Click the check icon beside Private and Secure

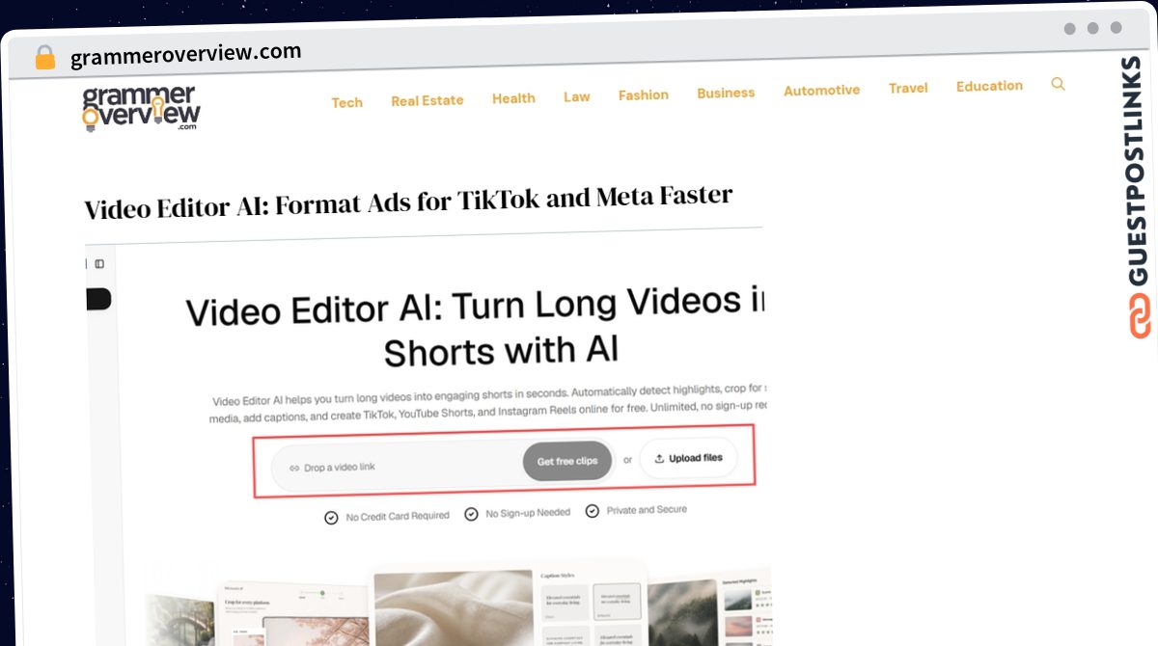click(x=592, y=511)
